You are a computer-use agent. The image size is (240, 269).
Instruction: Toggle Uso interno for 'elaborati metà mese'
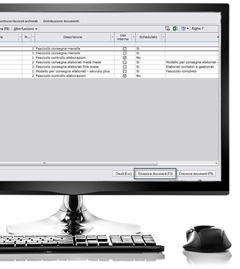pos(124,63)
